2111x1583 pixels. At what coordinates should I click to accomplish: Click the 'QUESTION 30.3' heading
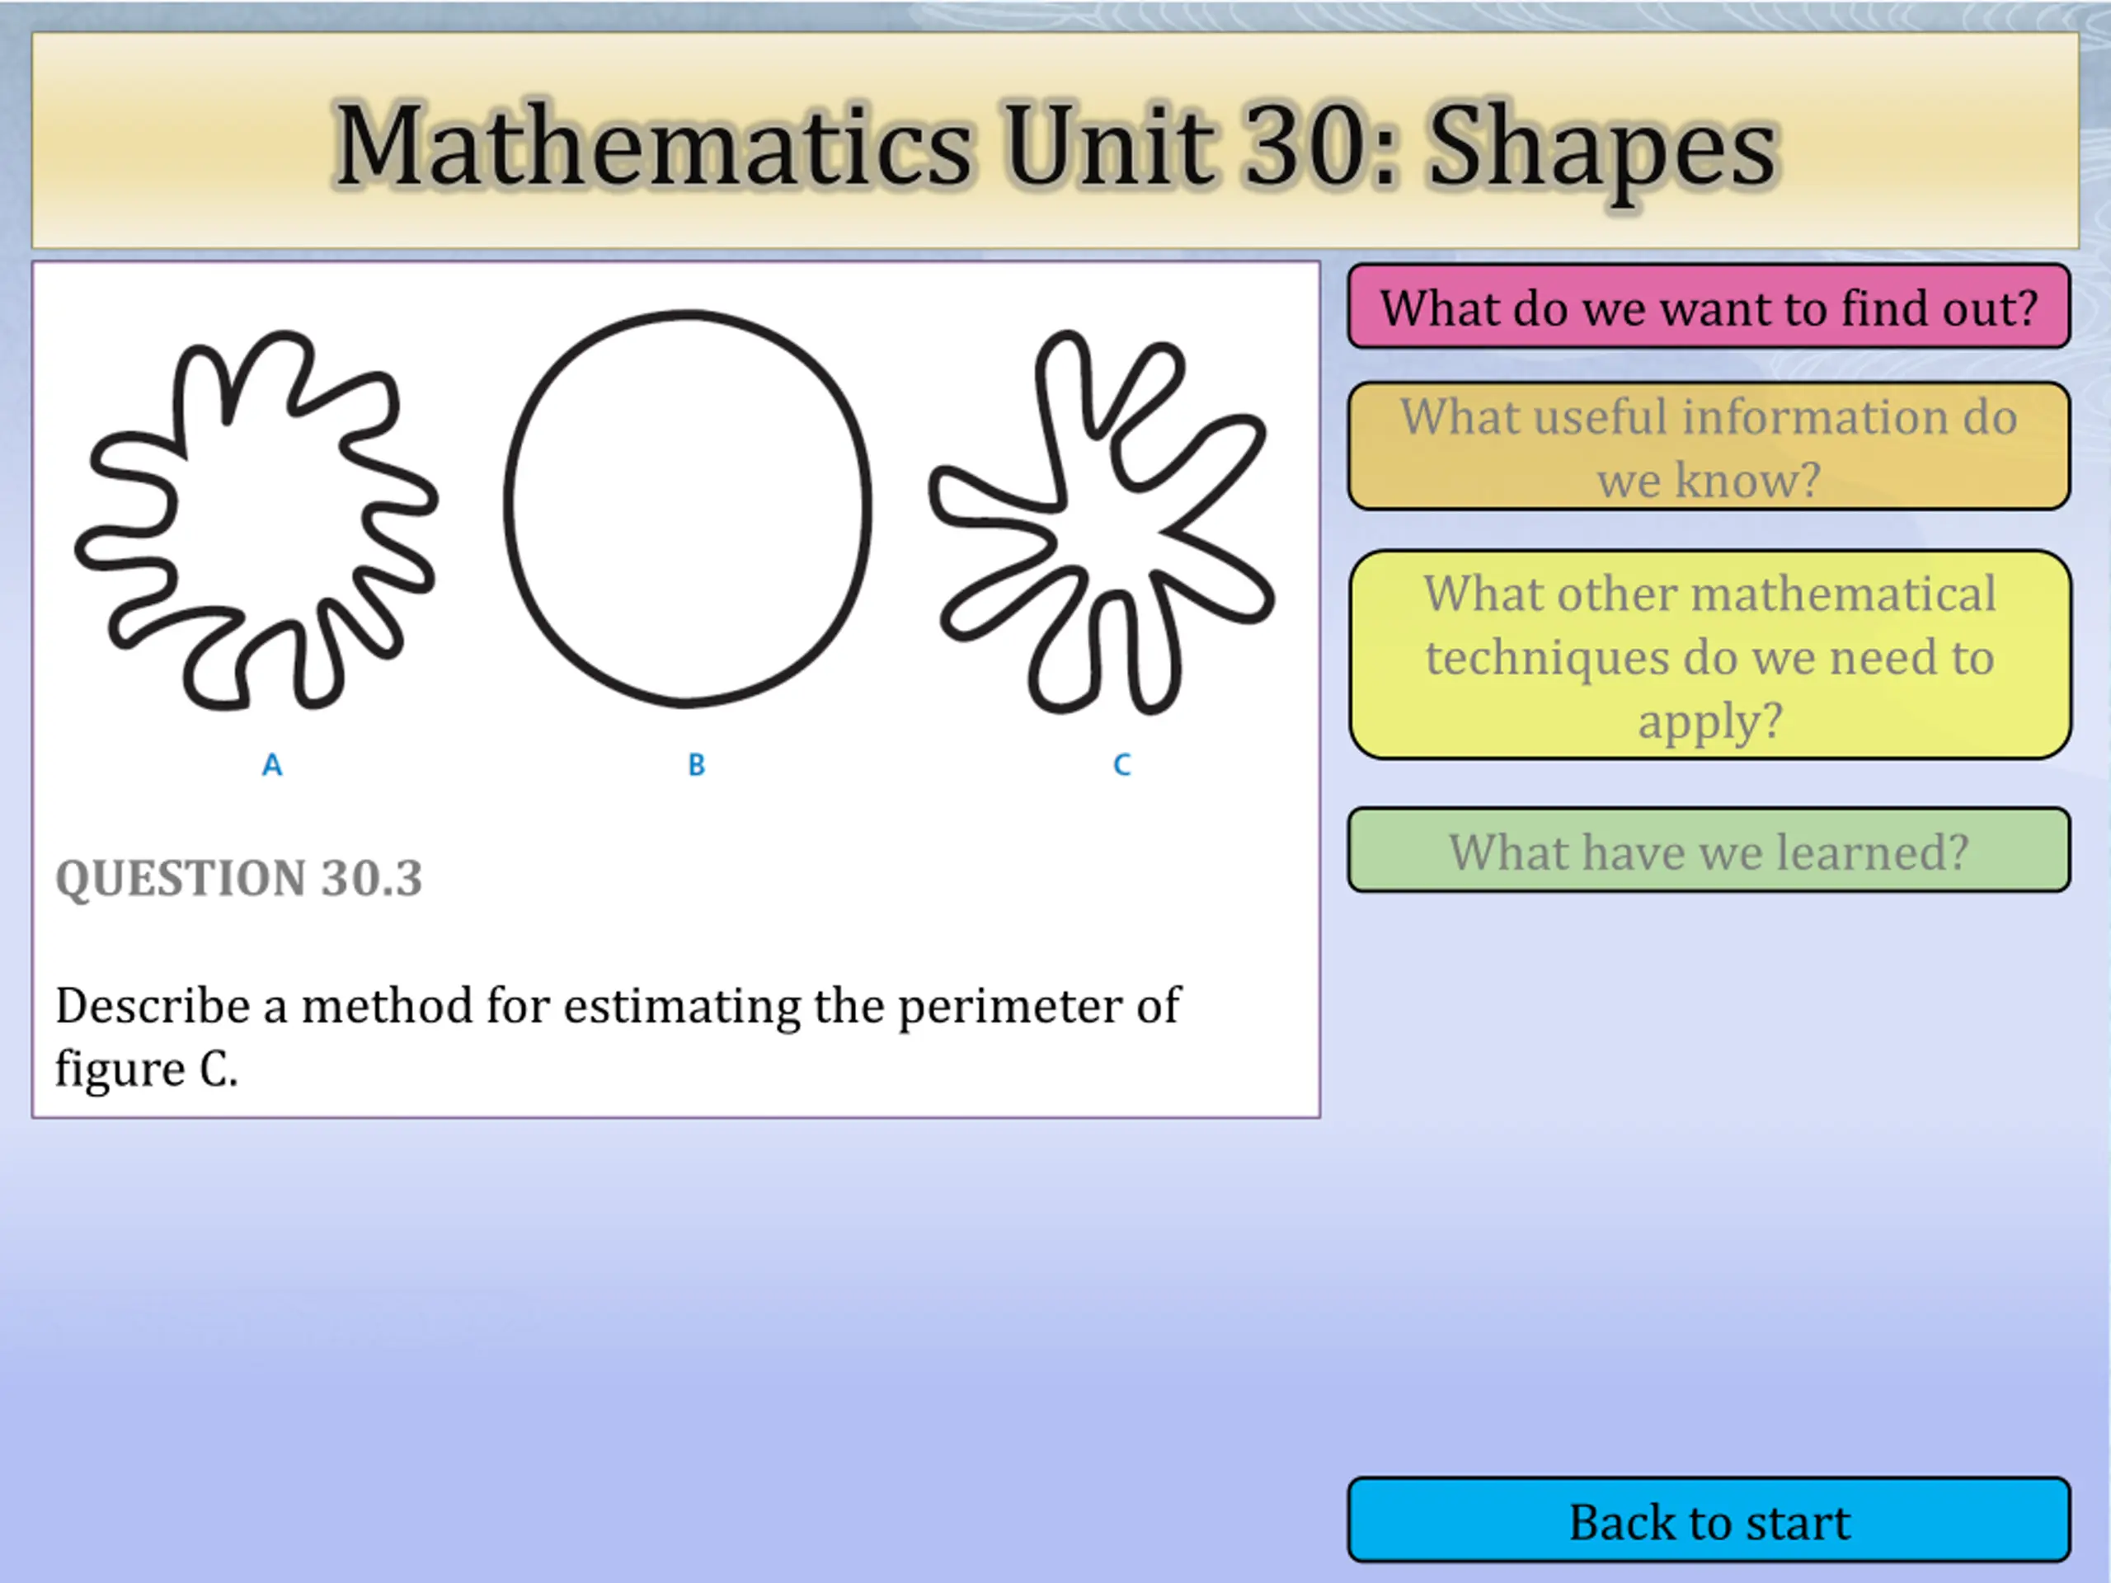click(238, 878)
